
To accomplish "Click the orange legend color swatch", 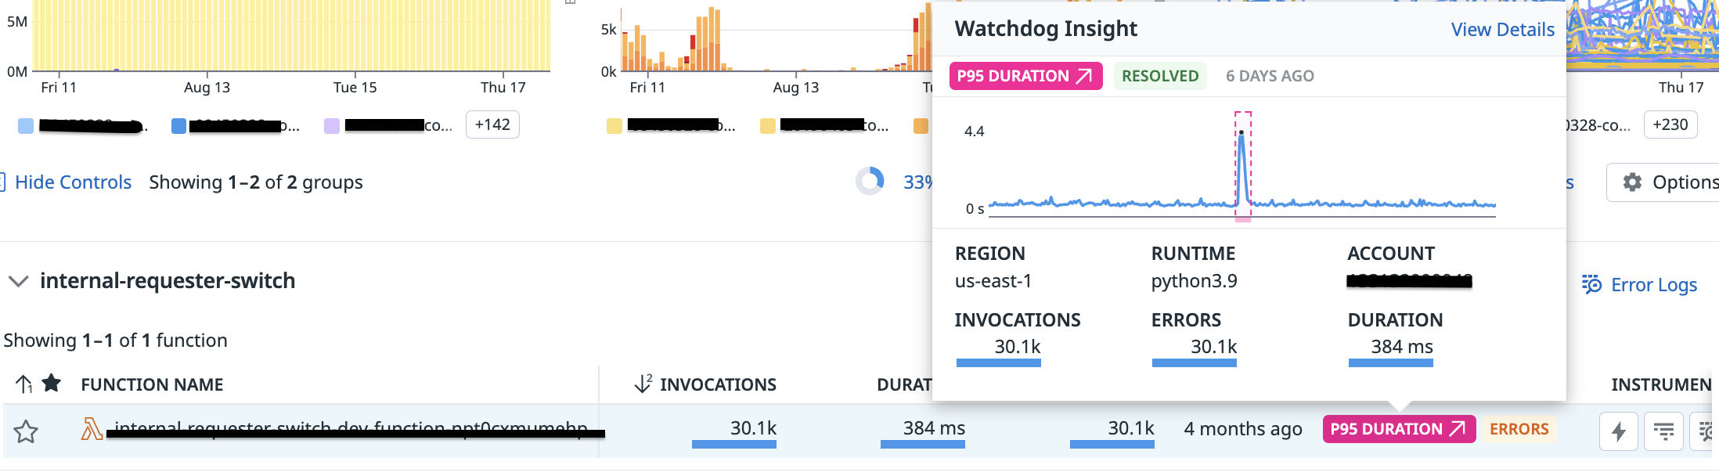I will [x=921, y=126].
